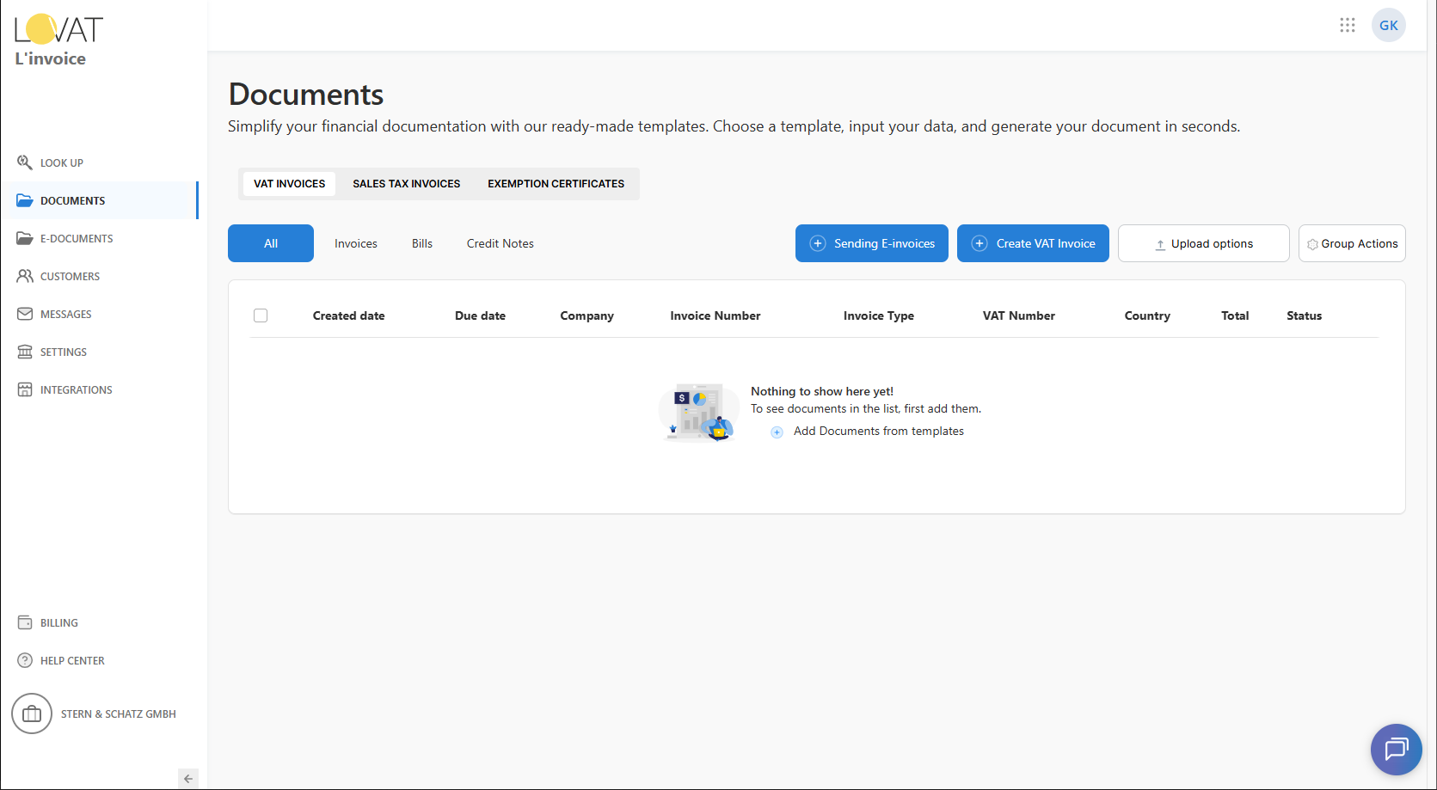The width and height of the screenshot is (1437, 790).
Task: Switch to Sales Tax Invoices tab
Action: (x=406, y=184)
